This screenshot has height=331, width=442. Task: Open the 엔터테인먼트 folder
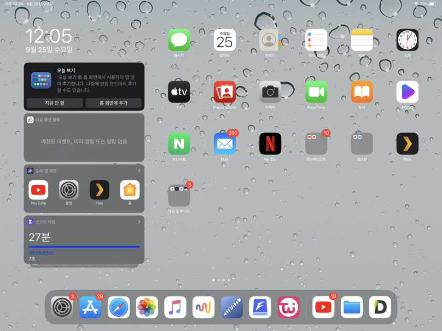[x=316, y=143]
